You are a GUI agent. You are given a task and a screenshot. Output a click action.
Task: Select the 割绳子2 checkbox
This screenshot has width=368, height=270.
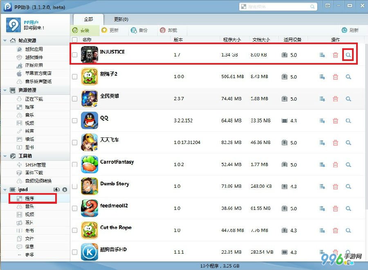click(75, 76)
